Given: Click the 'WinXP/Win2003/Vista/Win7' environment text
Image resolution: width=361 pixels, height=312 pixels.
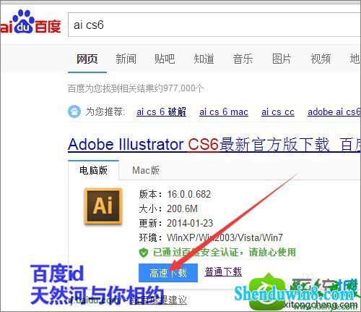Looking at the screenshot, I should point(225,237).
